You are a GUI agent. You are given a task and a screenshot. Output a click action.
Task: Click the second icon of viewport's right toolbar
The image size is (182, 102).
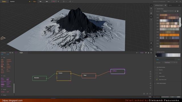tap(151, 8)
